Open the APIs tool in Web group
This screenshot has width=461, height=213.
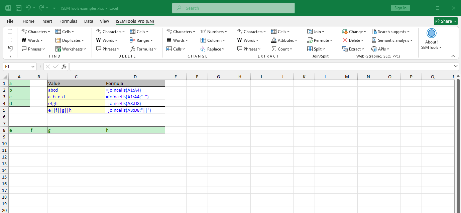(x=379, y=49)
